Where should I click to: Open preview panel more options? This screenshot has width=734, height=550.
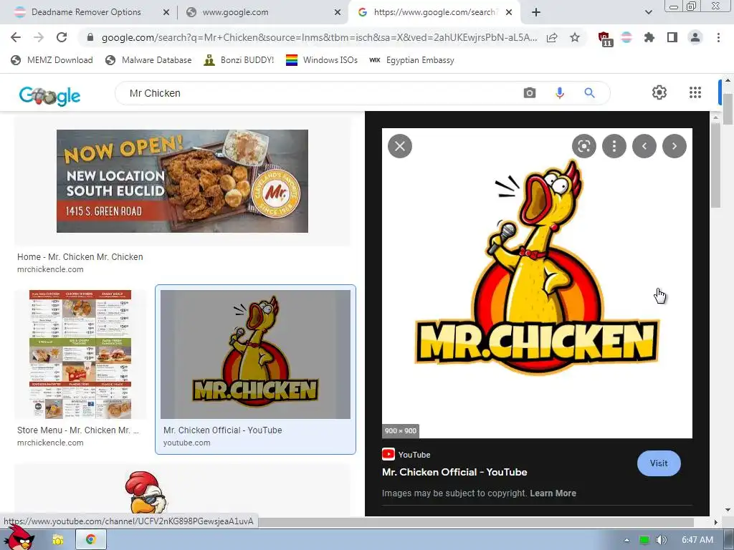point(614,146)
